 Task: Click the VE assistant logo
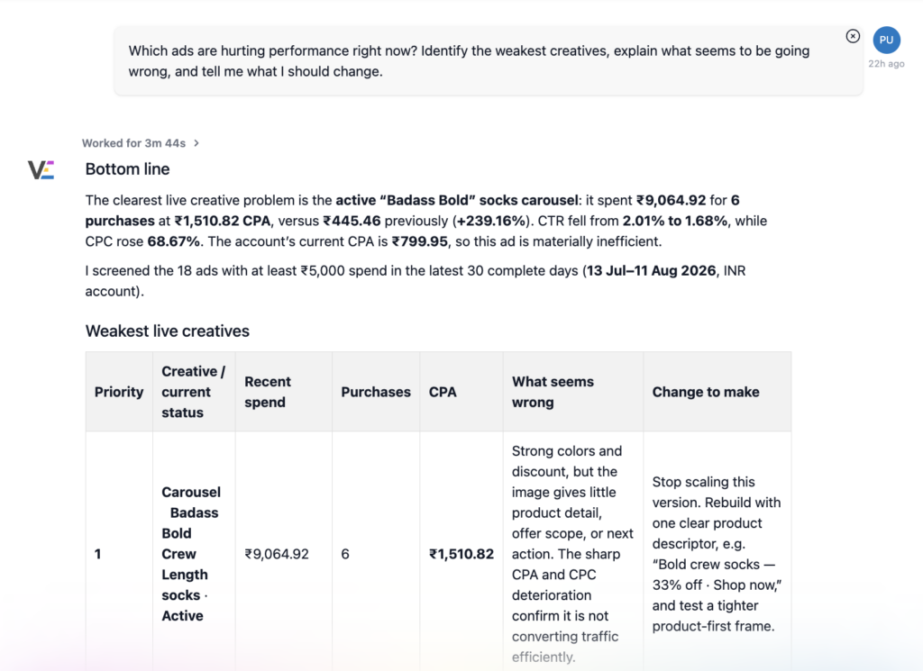click(41, 170)
